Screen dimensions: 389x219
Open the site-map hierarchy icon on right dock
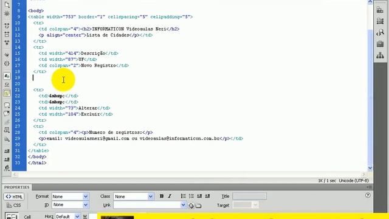tap(380, 55)
